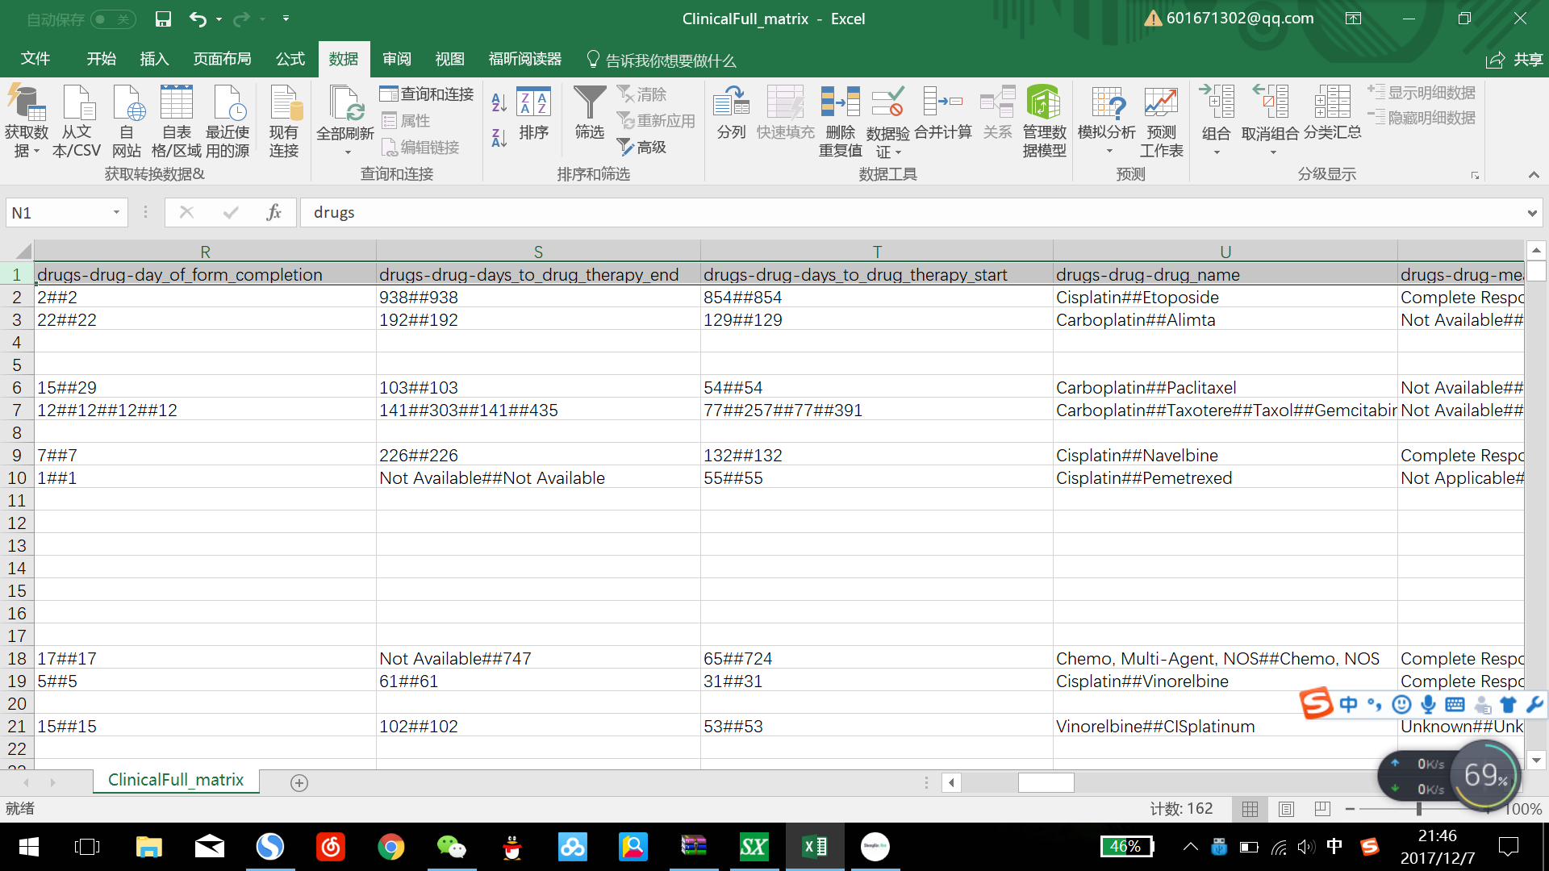Toggle the Filter (筛选) funnel

pos(589,113)
